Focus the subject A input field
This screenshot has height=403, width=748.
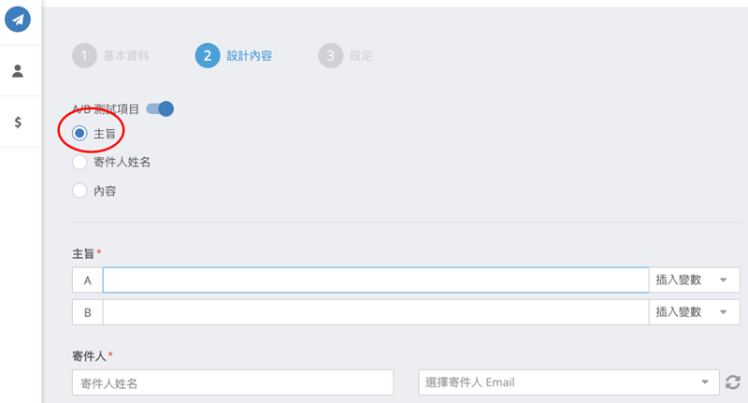coord(376,280)
